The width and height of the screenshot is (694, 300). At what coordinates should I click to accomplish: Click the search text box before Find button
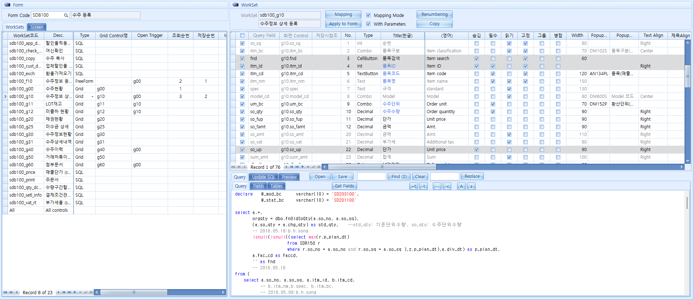[x=371, y=176]
